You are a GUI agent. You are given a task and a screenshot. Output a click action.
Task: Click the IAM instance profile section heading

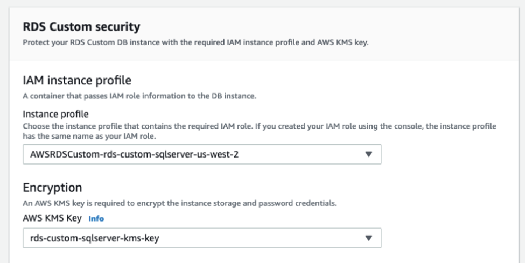pyautogui.click(x=78, y=81)
